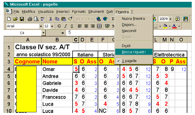Print the sheet using the printer icon

(30, 19)
